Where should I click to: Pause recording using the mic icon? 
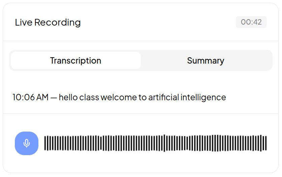[27, 143]
